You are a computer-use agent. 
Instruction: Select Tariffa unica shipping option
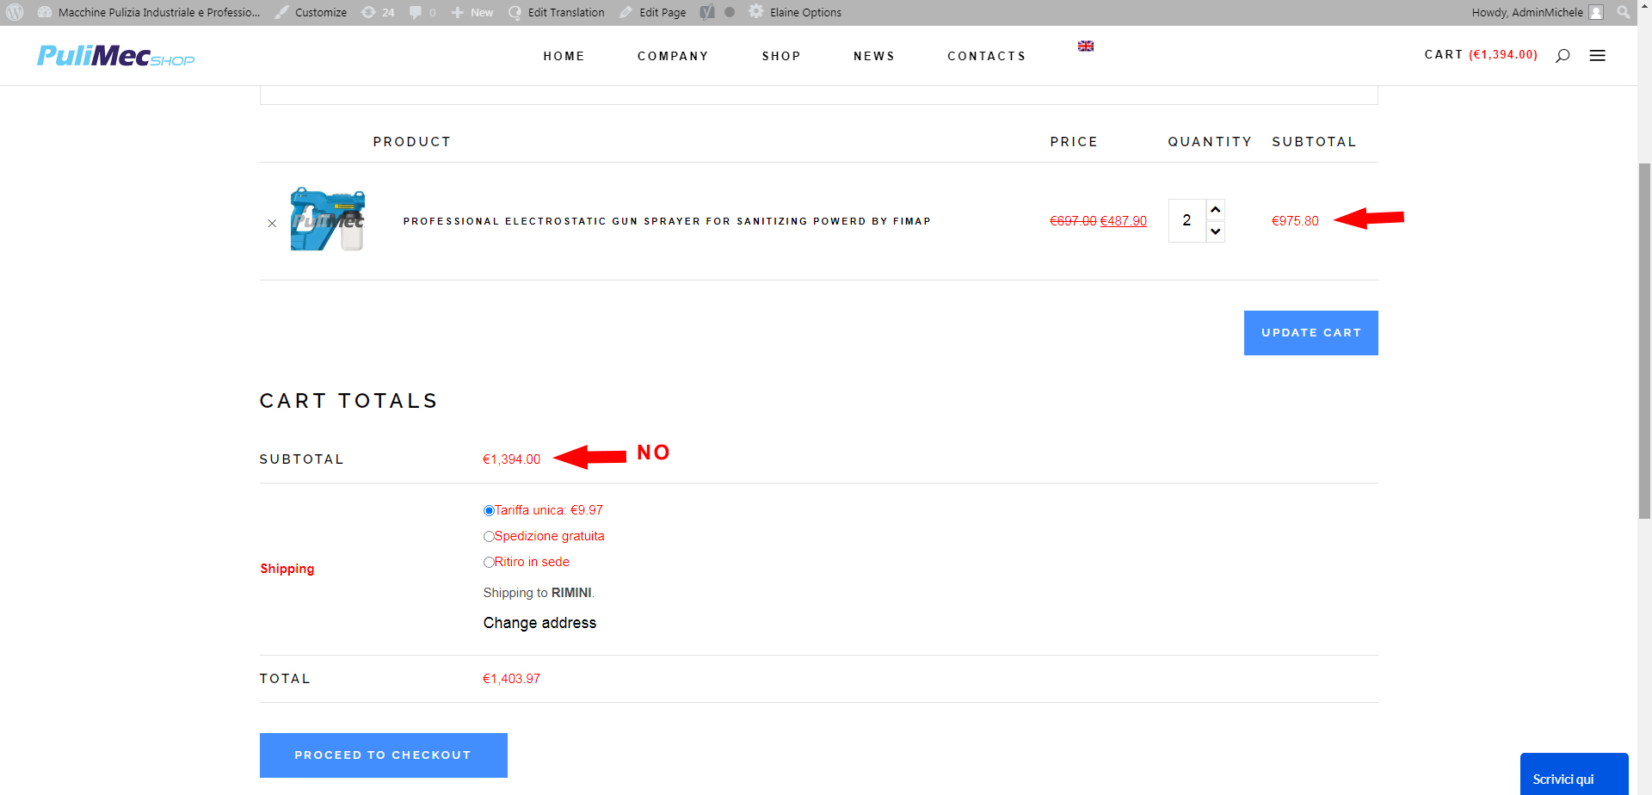489,511
